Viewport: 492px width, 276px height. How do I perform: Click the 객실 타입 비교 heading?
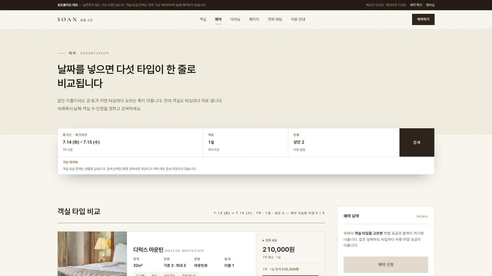(x=79, y=211)
